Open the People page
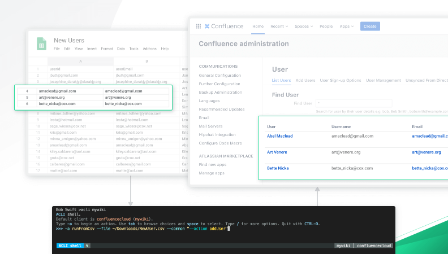The height and width of the screenshot is (254, 448). click(x=326, y=26)
